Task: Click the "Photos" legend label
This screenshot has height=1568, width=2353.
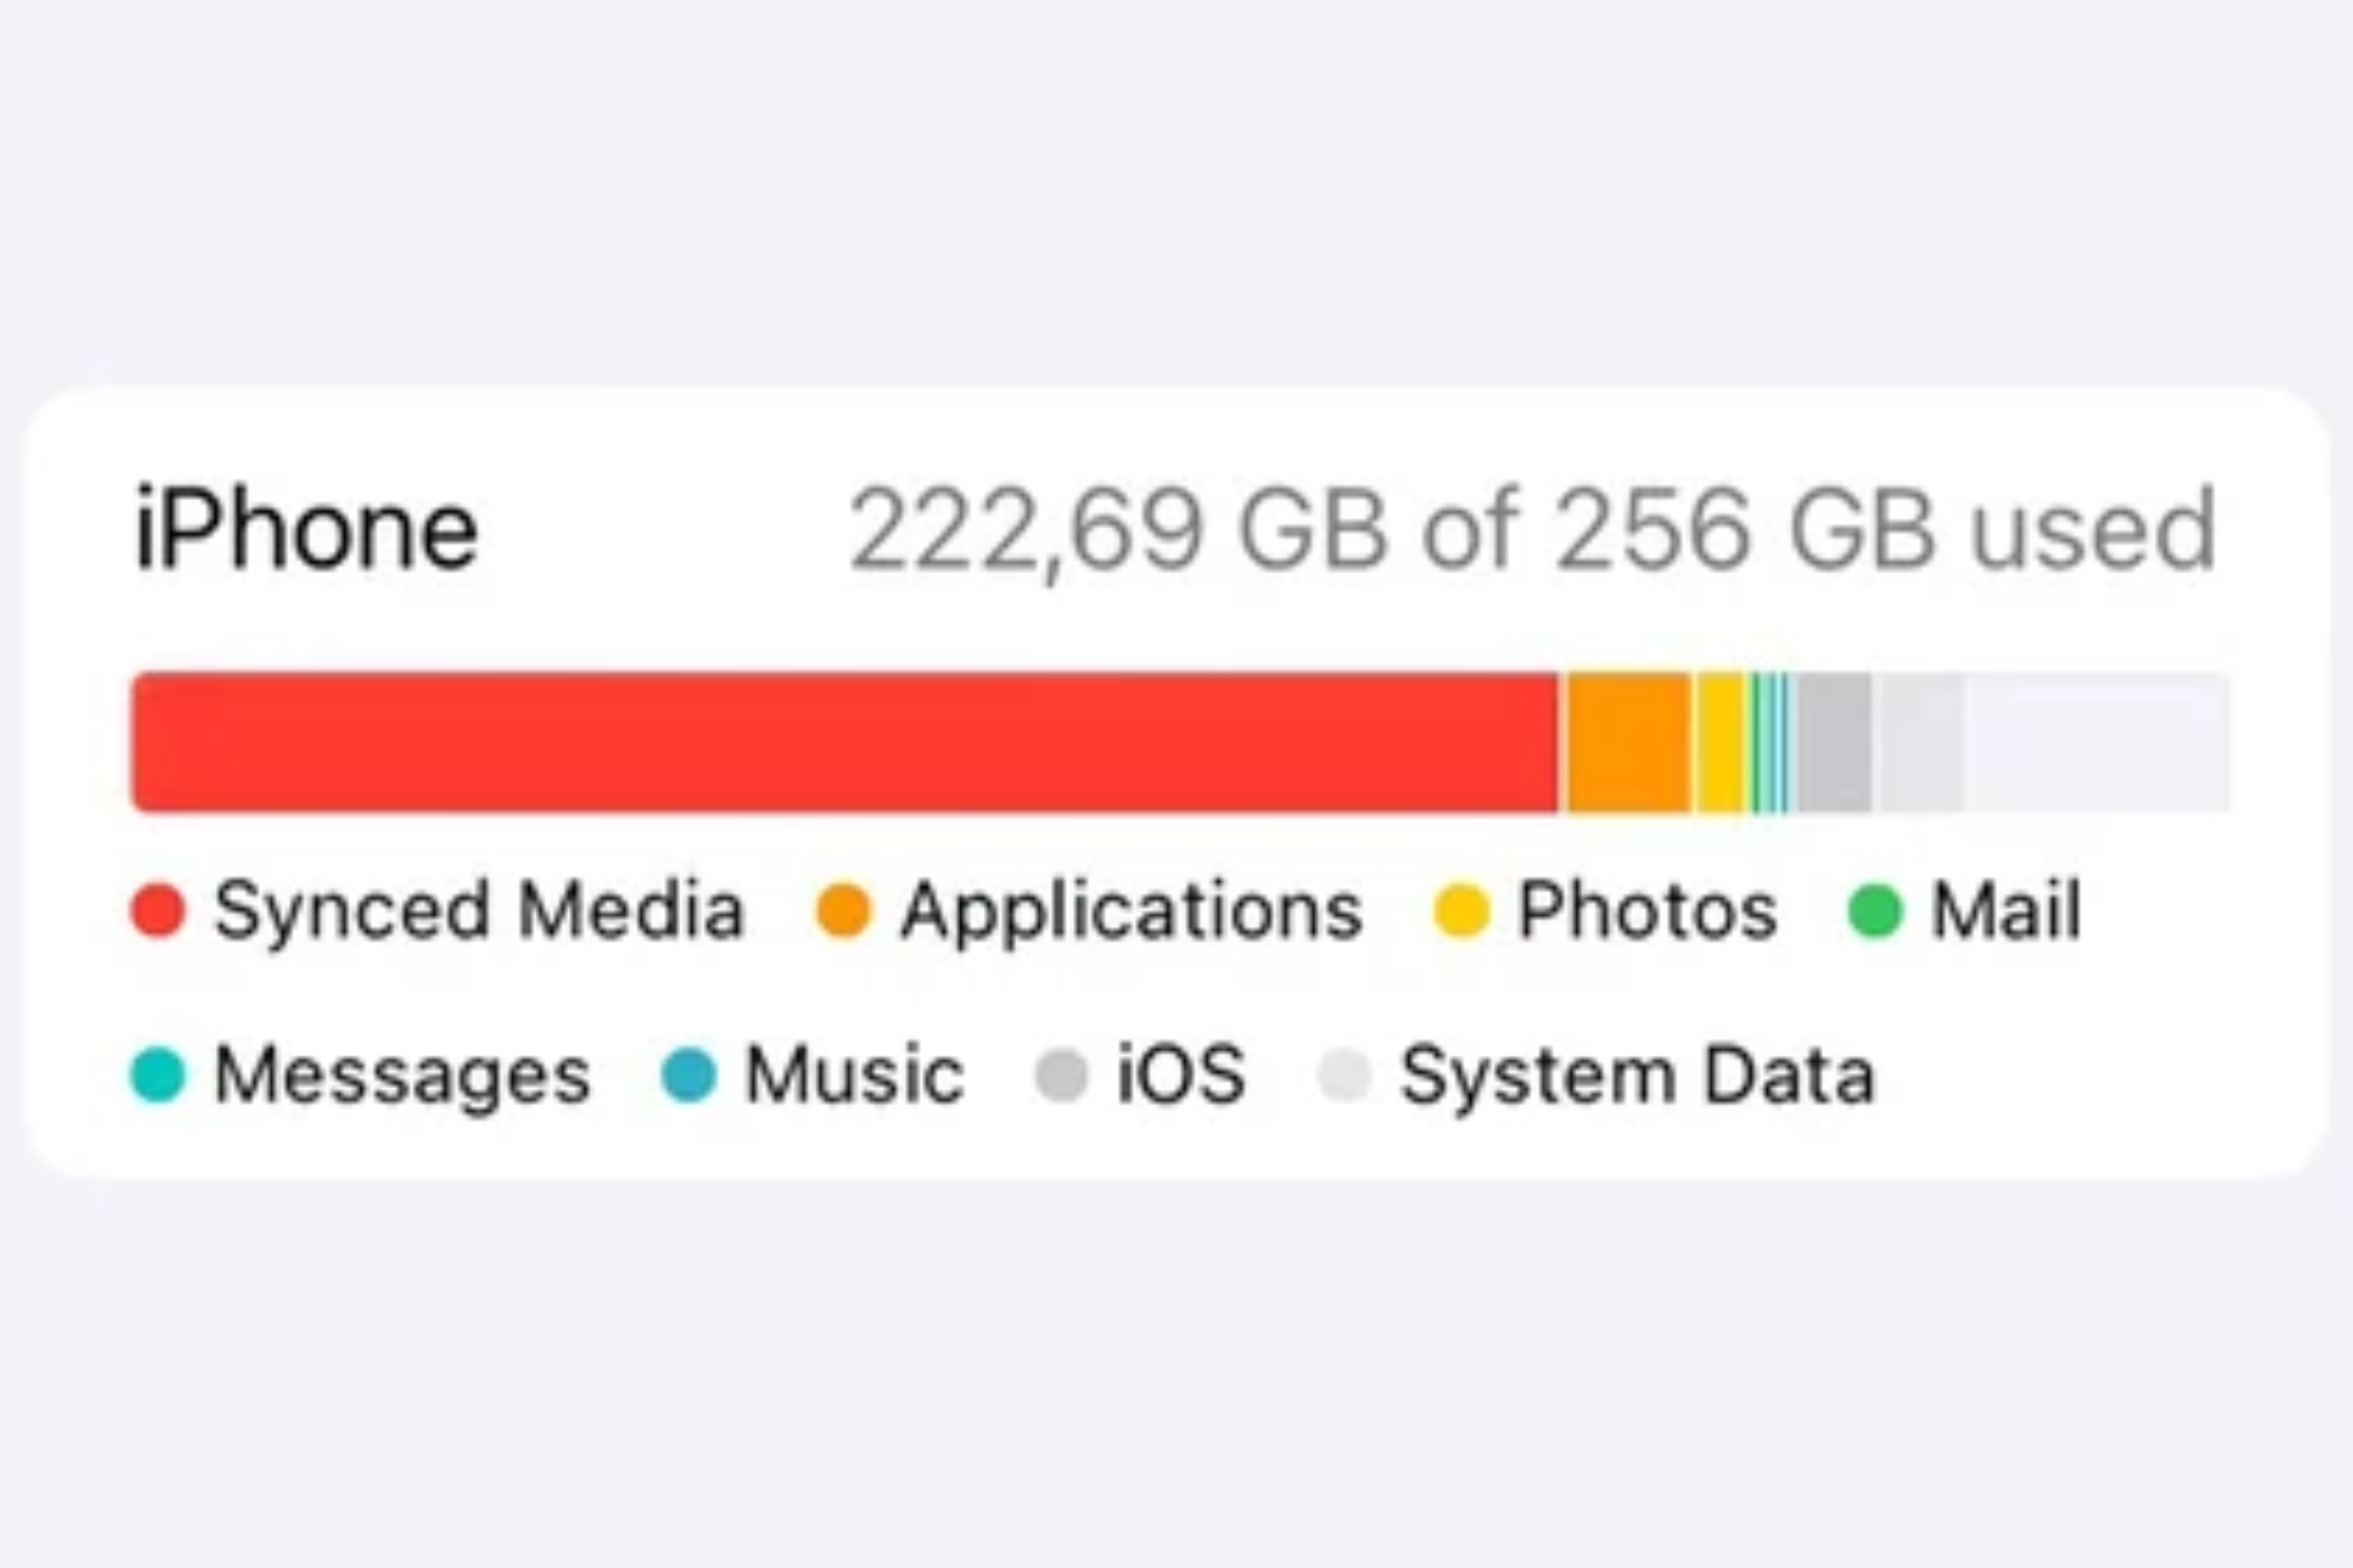Action: pyautogui.click(x=1648, y=910)
